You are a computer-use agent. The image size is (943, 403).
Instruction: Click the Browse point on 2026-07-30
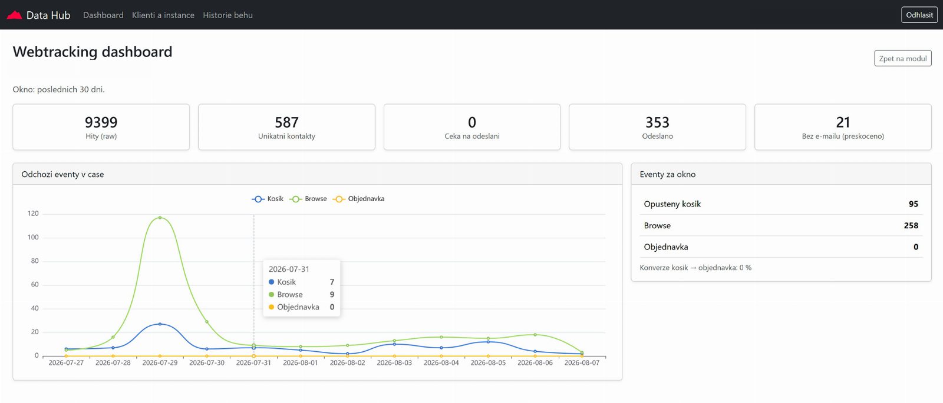point(207,322)
